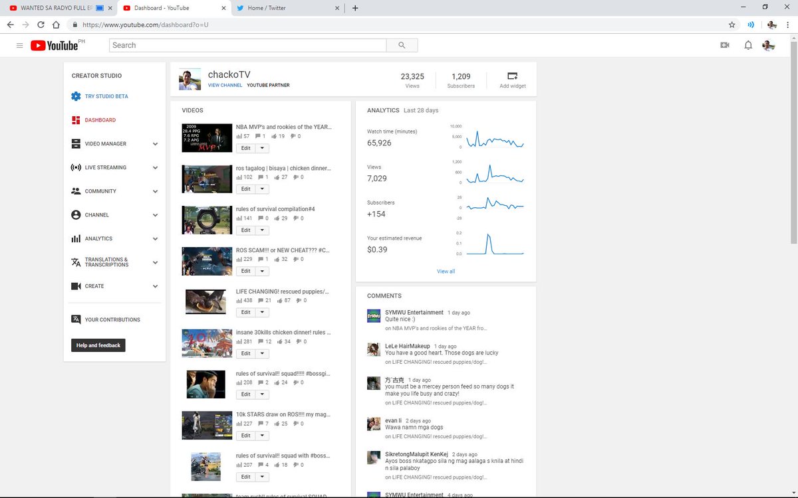Open Edit dropdown arrow for NBA MVP's video
Screen dimensions: 798x498
tap(262, 148)
